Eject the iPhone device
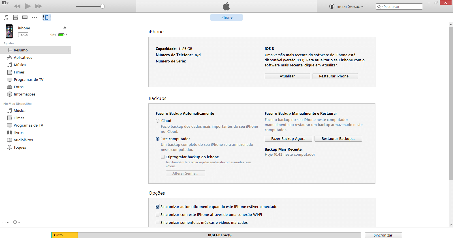The width and height of the screenshot is (453, 243). click(x=65, y=28)
